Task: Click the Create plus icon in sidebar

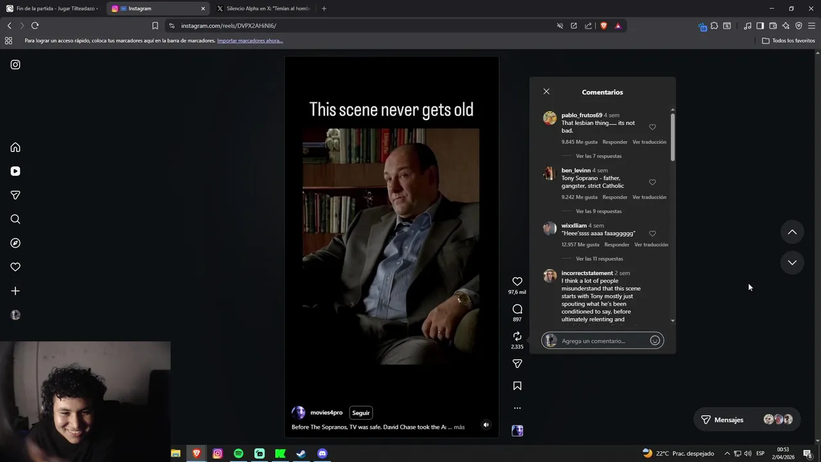Action: click(x=15, y=291)
